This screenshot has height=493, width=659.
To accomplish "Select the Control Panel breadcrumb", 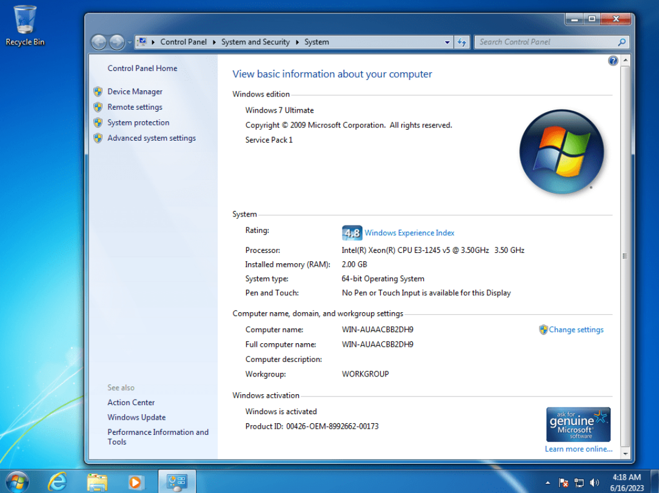I will coord(183,42).
